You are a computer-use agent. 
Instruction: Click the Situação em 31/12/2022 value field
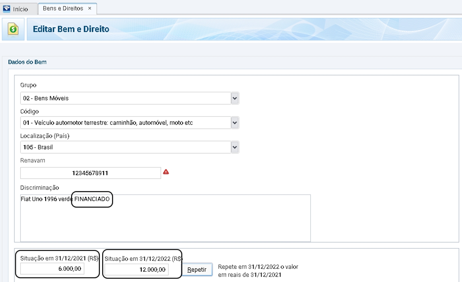[137, 269]
